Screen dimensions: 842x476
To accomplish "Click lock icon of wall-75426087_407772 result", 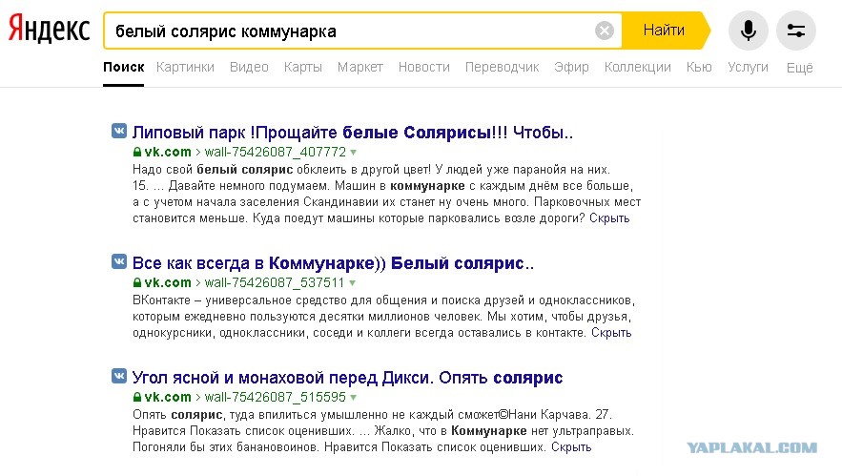I will coord(137,152).
